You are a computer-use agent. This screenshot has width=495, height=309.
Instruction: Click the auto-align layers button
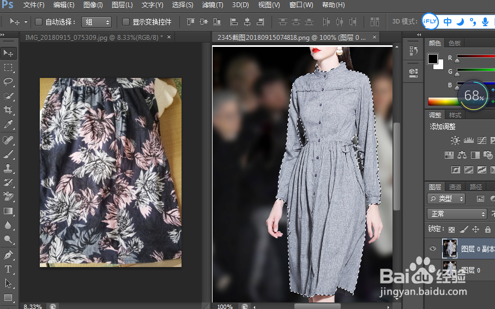(375, 22)
